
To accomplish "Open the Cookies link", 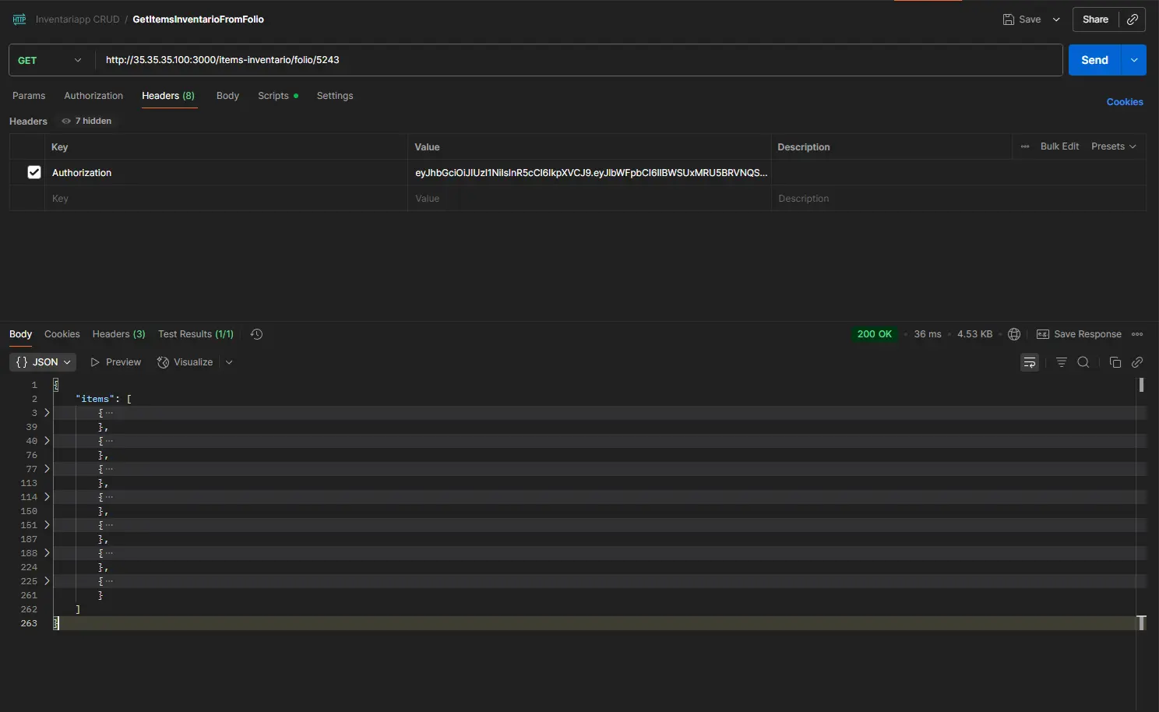I will [1124, 102].
